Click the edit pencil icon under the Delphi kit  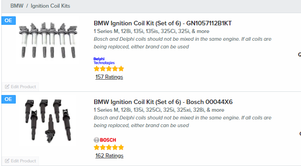click(x=7, y=87)
